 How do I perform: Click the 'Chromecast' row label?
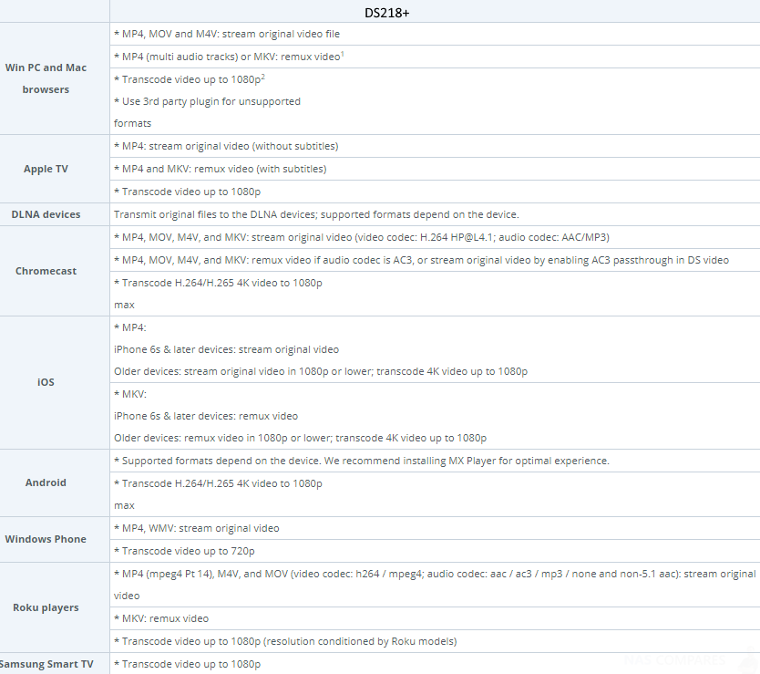click(46, 271)
